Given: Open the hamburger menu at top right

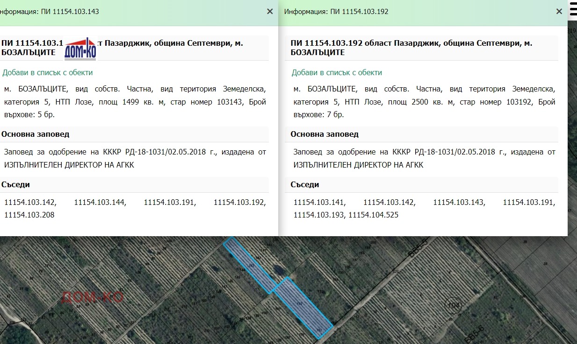Looking at the screenshot, I should [573, 11].
